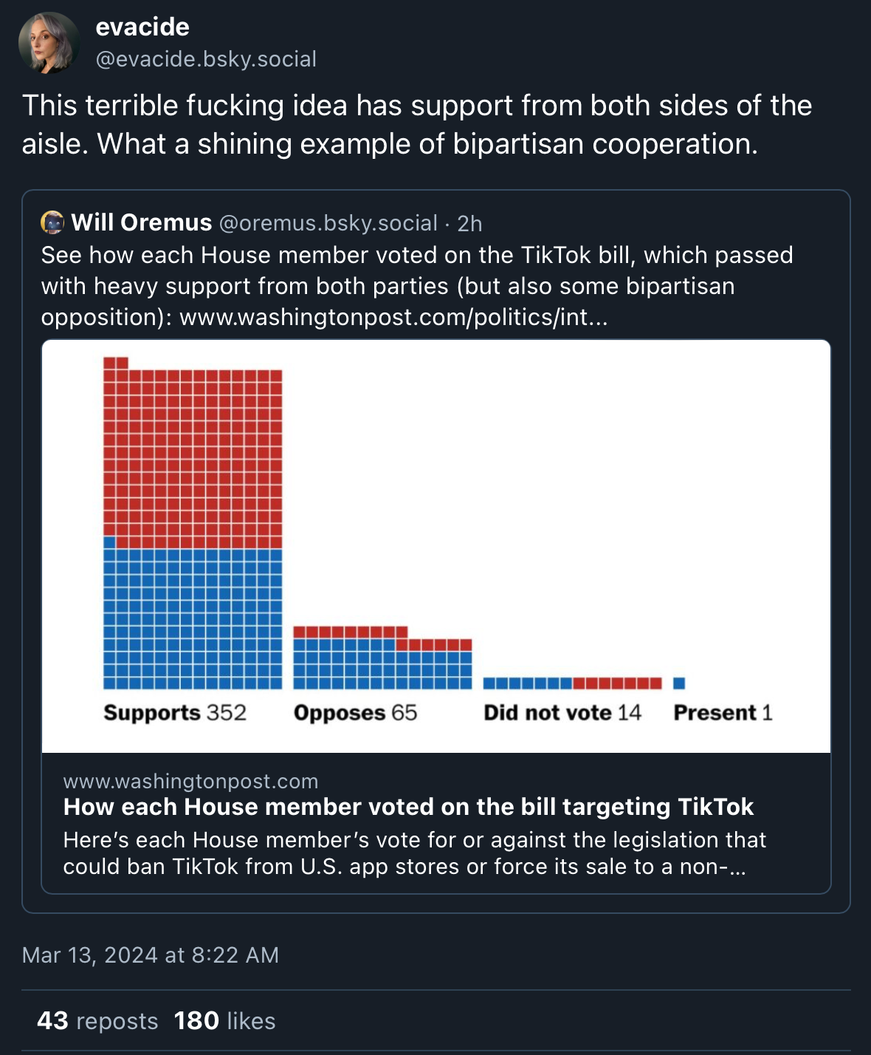The height and width of the screenshot is (1055, 871).
Task: Click the Mar 13, 2024 timestamp
Action: pos(151,955)
